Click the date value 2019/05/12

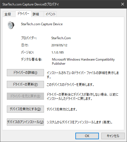(59, 45)
